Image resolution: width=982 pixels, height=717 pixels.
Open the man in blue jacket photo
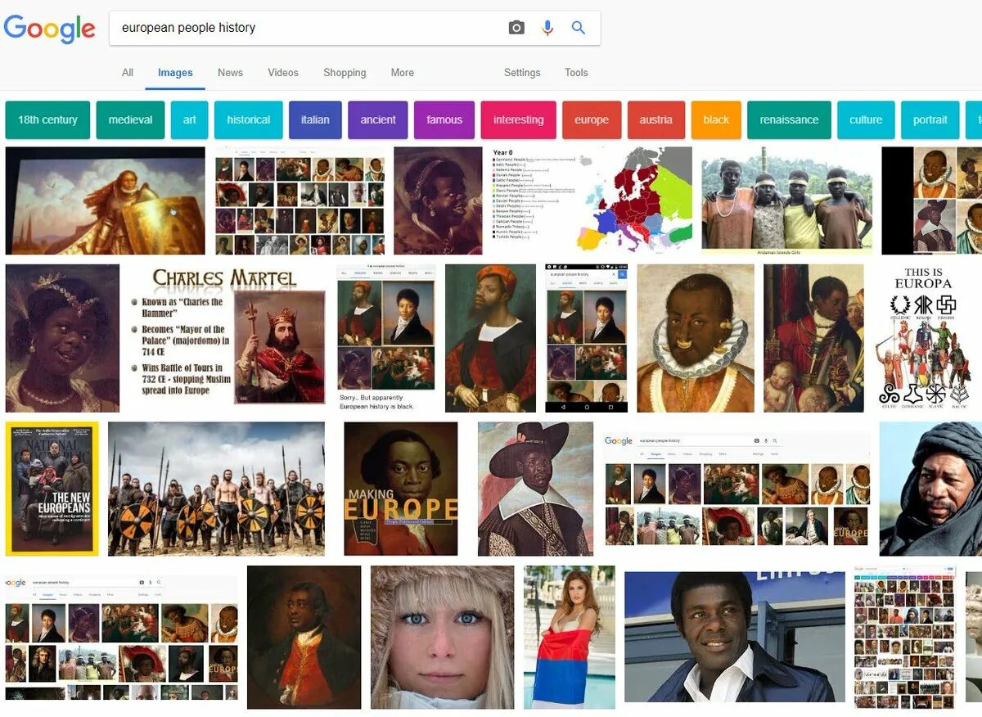click(x=735, y=638)
